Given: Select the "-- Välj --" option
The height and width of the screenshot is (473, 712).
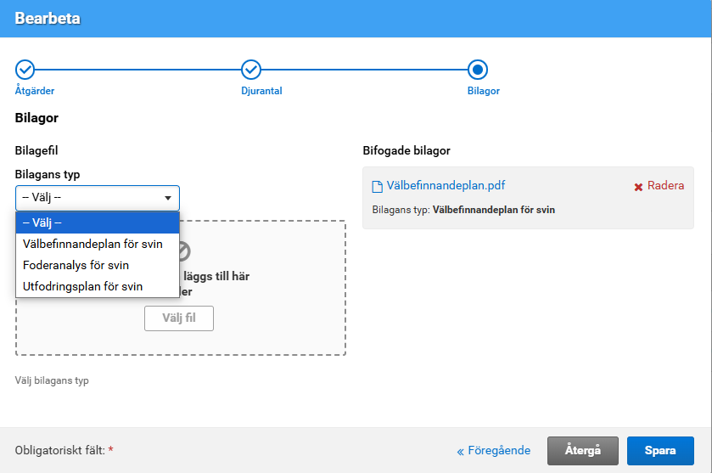Looking at the screenshot, I should [x=98, y=222].
